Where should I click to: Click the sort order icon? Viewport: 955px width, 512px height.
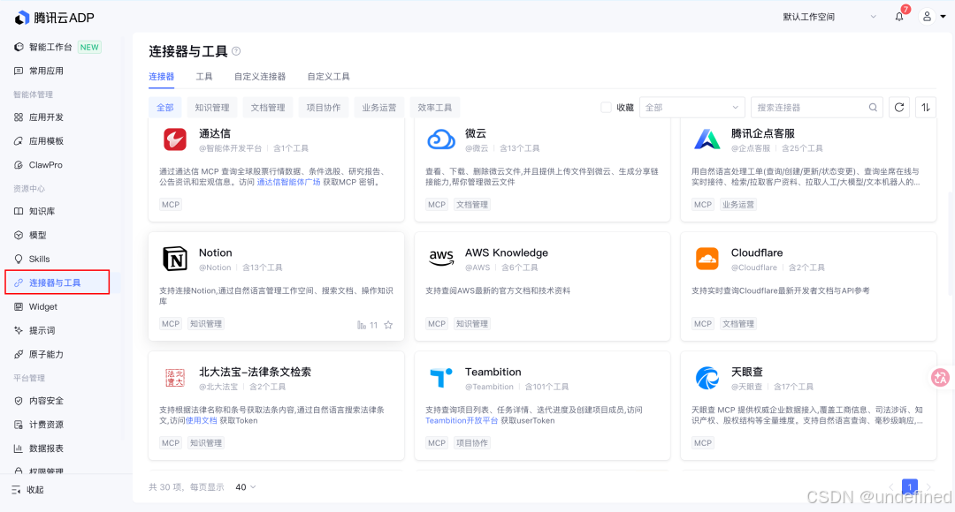926,108
